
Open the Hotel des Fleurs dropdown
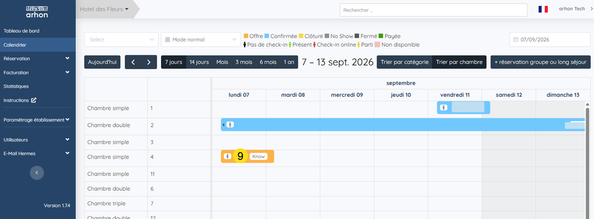(x=104, y=9)
